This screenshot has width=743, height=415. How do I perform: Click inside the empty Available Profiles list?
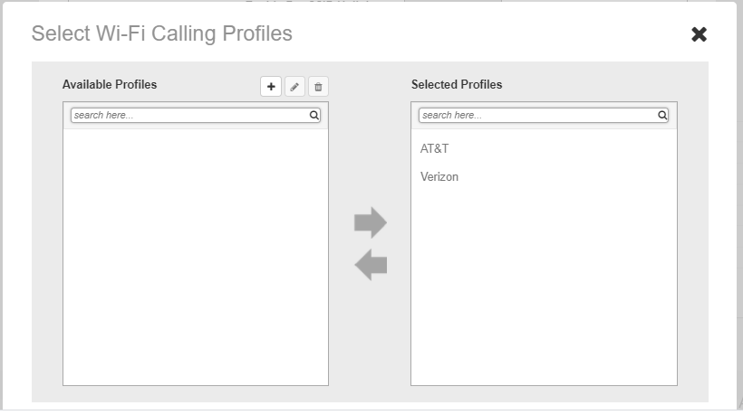(195, 253)
